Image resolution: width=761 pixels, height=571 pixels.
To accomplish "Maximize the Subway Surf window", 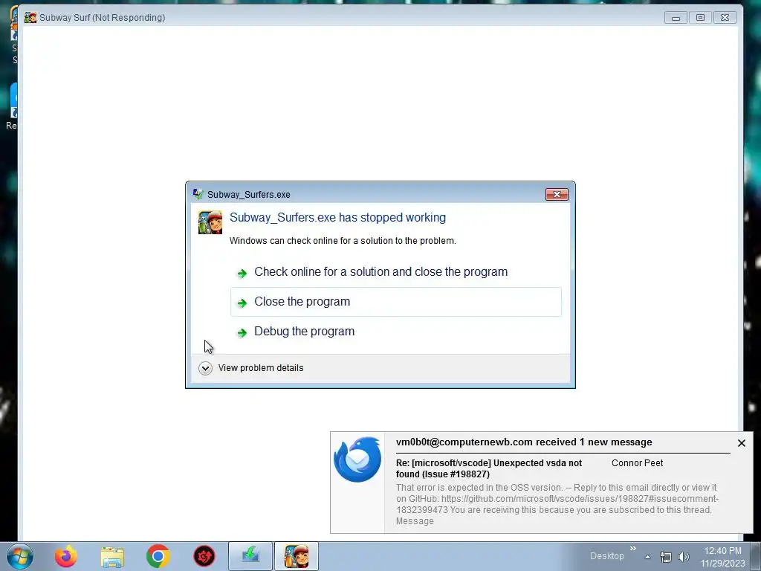I will pos(700,18).
